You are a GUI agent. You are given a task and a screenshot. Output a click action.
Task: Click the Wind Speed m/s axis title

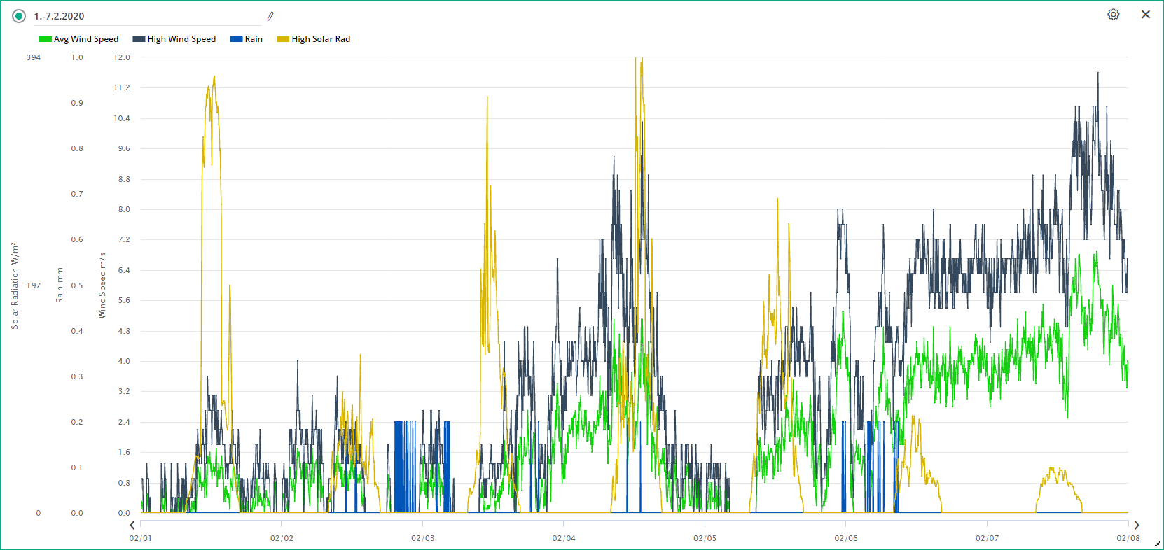pyautogui.click(x=102, y=285)
